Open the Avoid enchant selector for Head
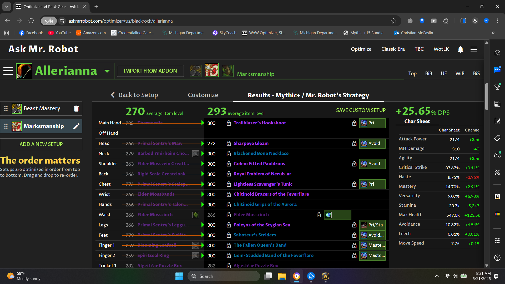The width and height of the screenshot is (505, 284). [372, 144]
